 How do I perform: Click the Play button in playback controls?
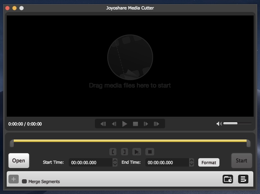point(125,124)
